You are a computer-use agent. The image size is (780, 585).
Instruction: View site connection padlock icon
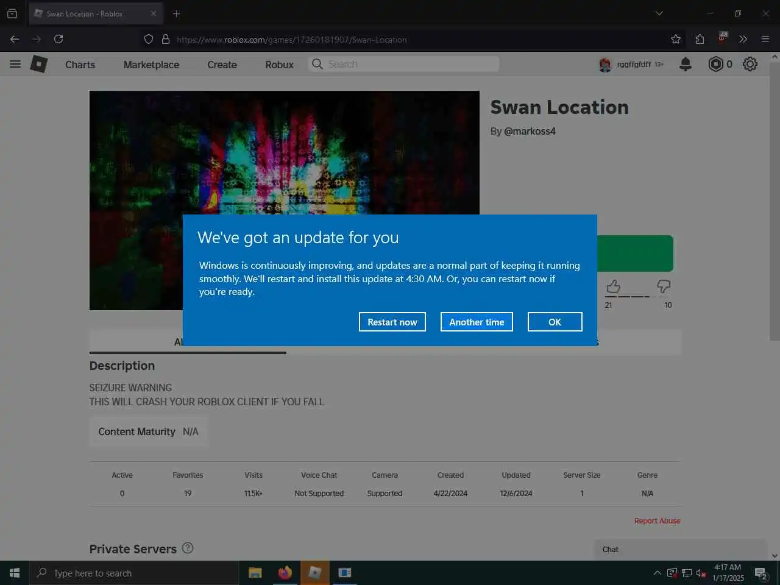[165, 39]
